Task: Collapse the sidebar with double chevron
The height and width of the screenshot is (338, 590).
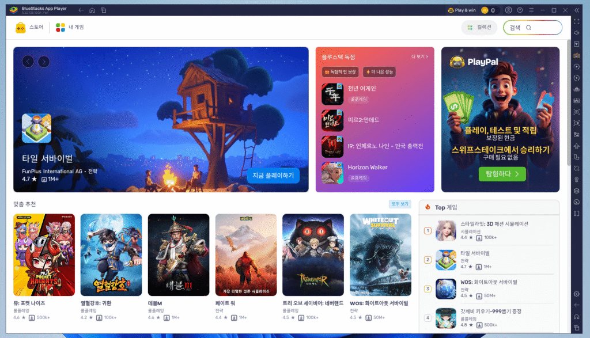Action: pos(577,10)
